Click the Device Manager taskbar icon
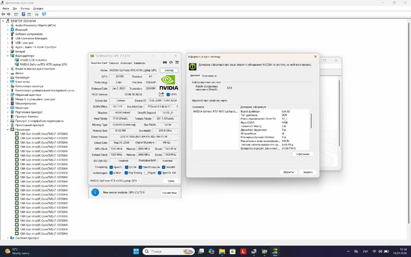 tap(253, 251)
